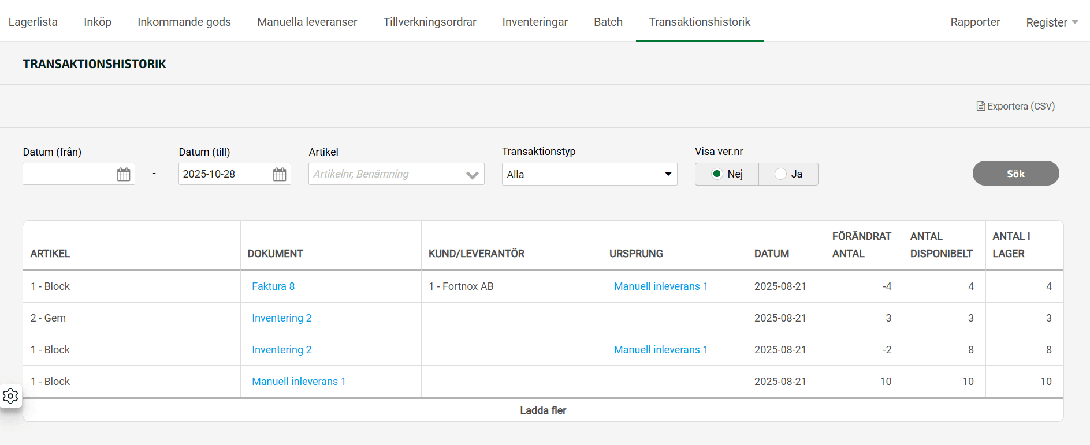Click the settings gear icon
Screen dimensions: 1090x445
[x=10, y=396]
